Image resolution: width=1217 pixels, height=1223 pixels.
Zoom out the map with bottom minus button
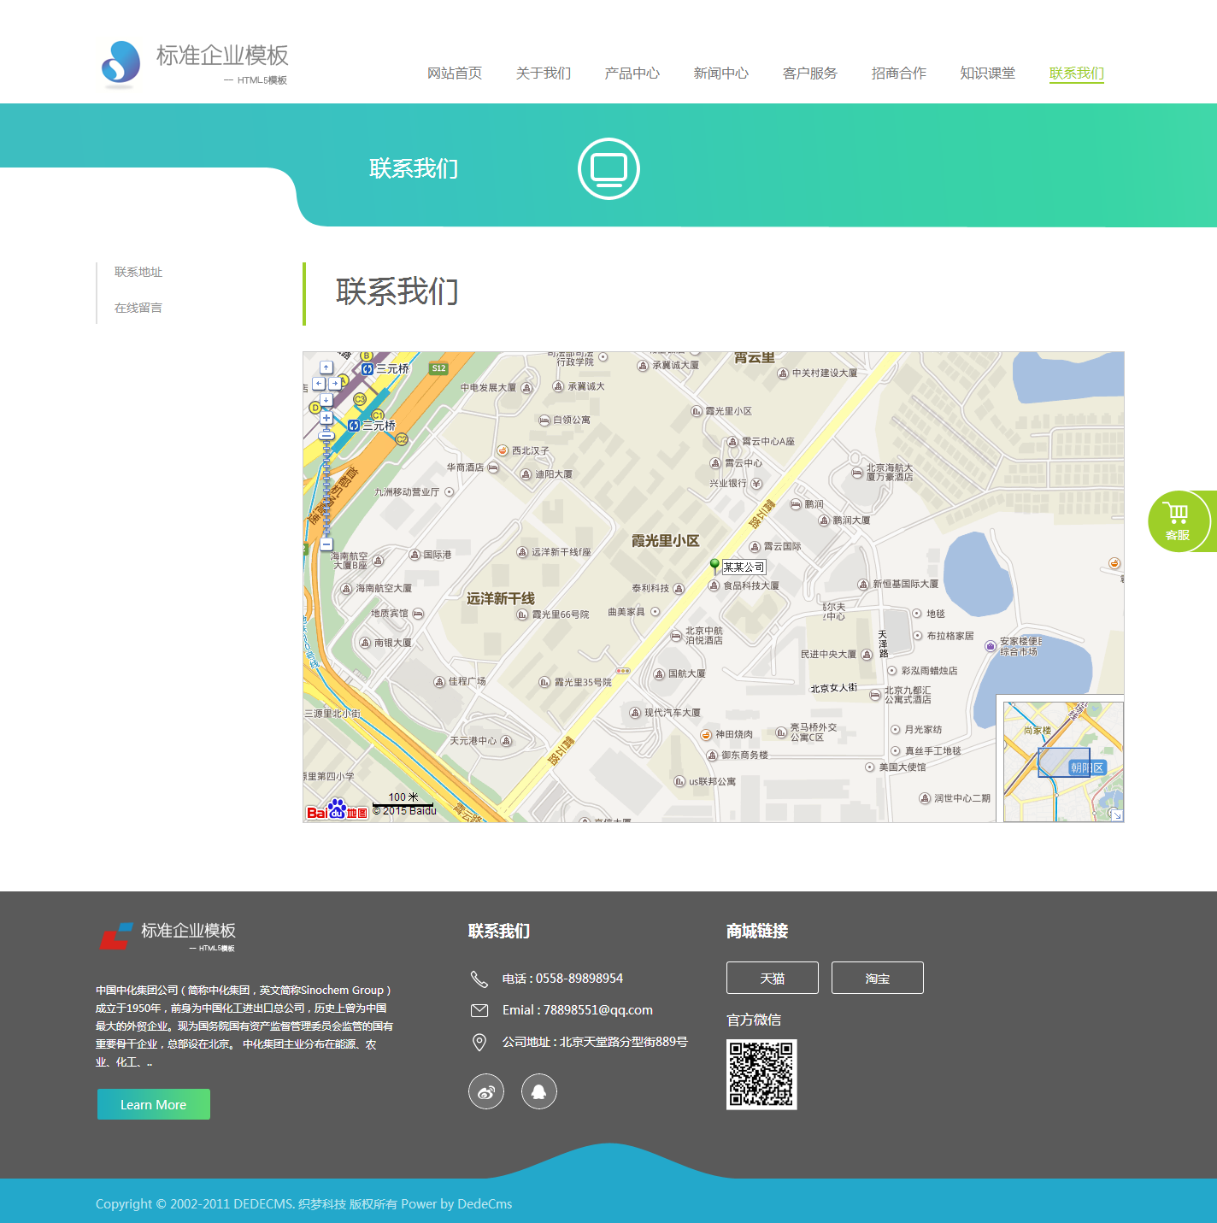point(326,544)
